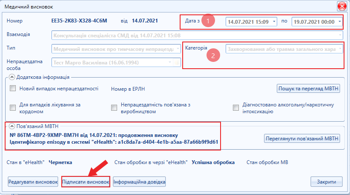
Task: Click the issue date 14.07.2021 after від
Action: pyautogui.click(x=145, y=21)
